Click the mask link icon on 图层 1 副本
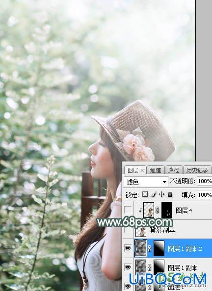Image resolution: width=212 pixels, height=291 pixels. click(150, 267)
